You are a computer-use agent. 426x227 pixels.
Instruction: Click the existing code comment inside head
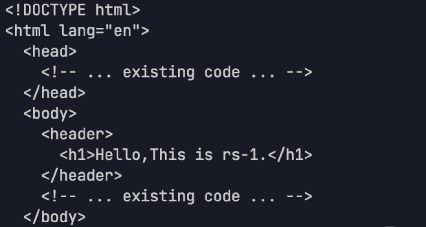pos(177,72)
